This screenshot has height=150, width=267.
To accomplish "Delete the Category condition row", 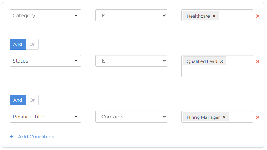I will click(x=258, y=16).
